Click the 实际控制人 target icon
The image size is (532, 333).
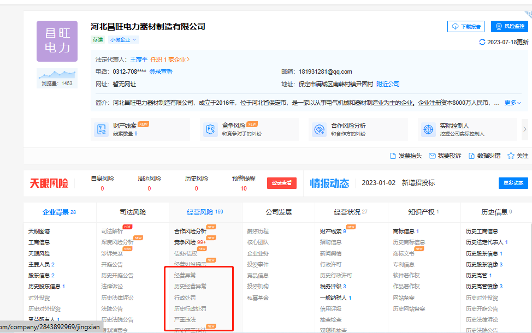(428, 129)
